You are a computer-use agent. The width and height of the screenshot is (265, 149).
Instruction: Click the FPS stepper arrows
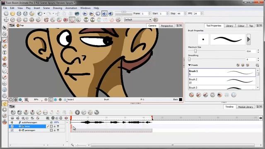click(202, 14)
